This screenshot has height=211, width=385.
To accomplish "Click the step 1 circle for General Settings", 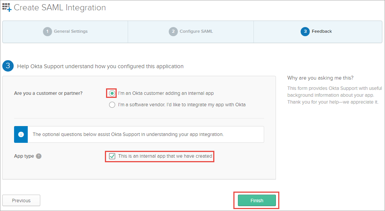I will pyautogui.click(x=48, y=32).
